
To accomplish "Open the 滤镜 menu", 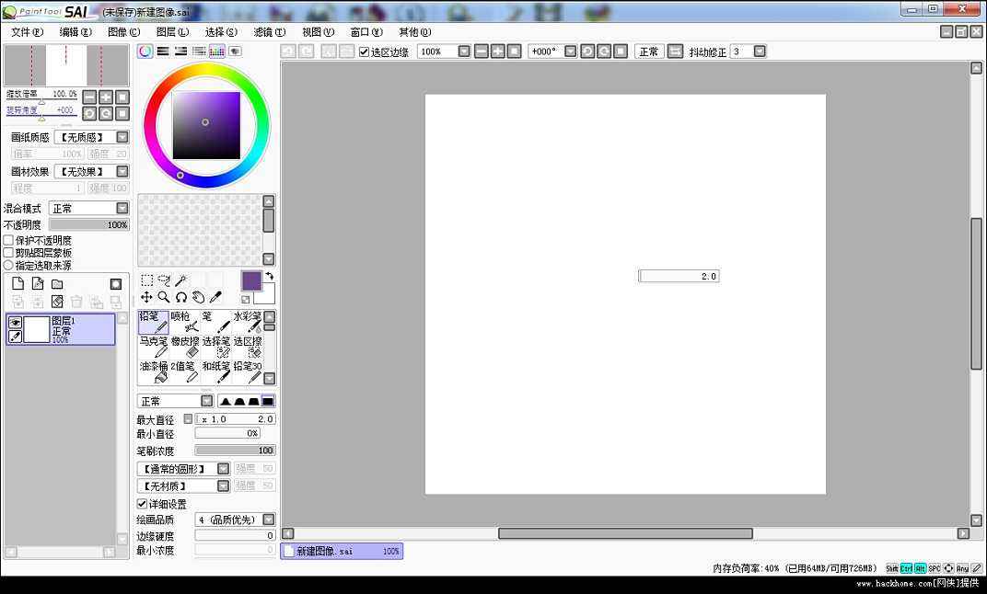I will coord(269,32).
